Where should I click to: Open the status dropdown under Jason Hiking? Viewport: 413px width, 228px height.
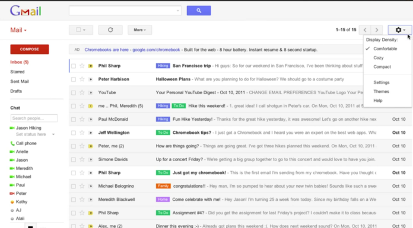pos(53,134)
